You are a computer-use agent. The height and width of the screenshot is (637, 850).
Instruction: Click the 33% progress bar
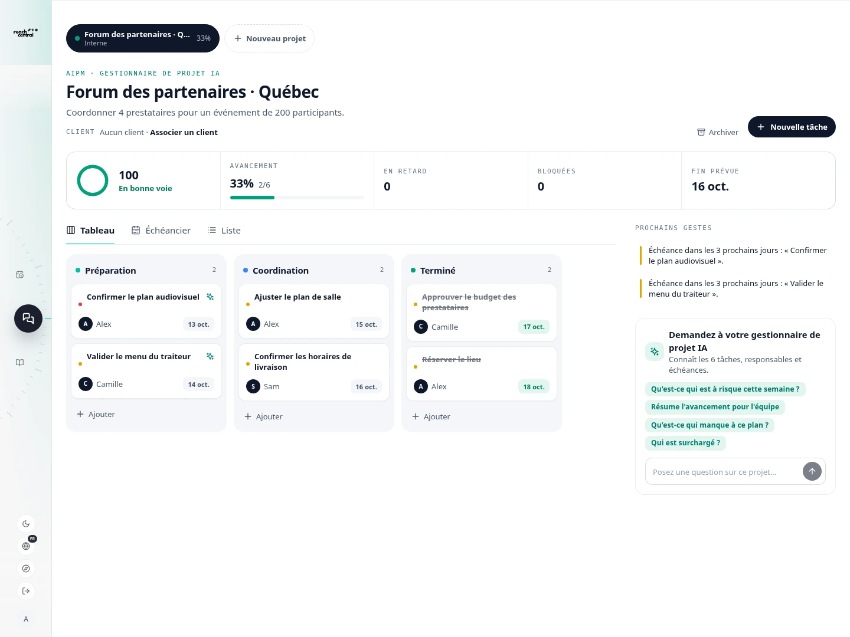pos(297,198)
